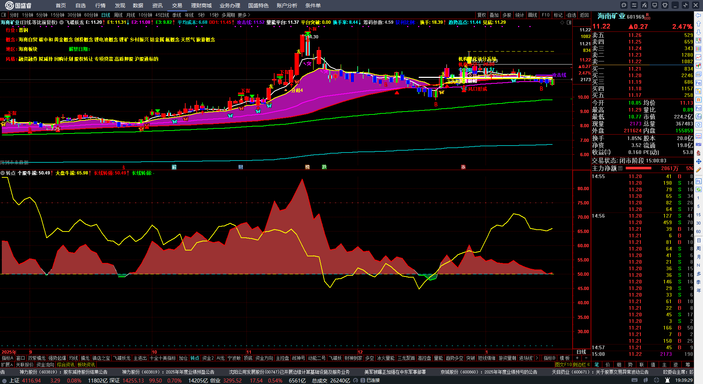Open the 指标B indicator group

click(549, 358)
